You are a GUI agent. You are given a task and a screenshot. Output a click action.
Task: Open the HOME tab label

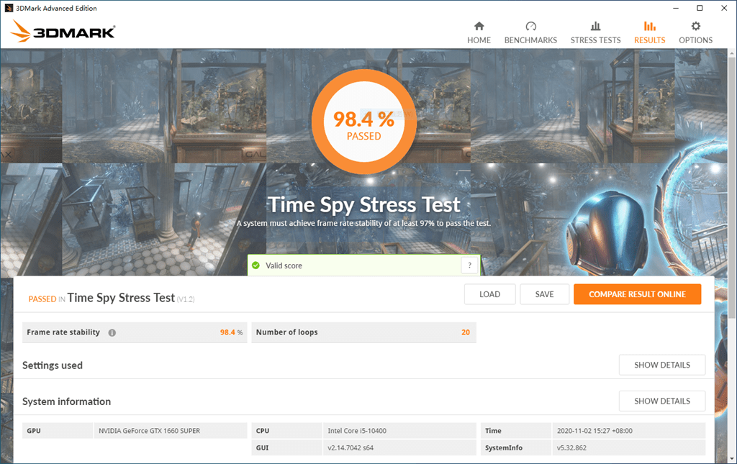tap(479, 40)
